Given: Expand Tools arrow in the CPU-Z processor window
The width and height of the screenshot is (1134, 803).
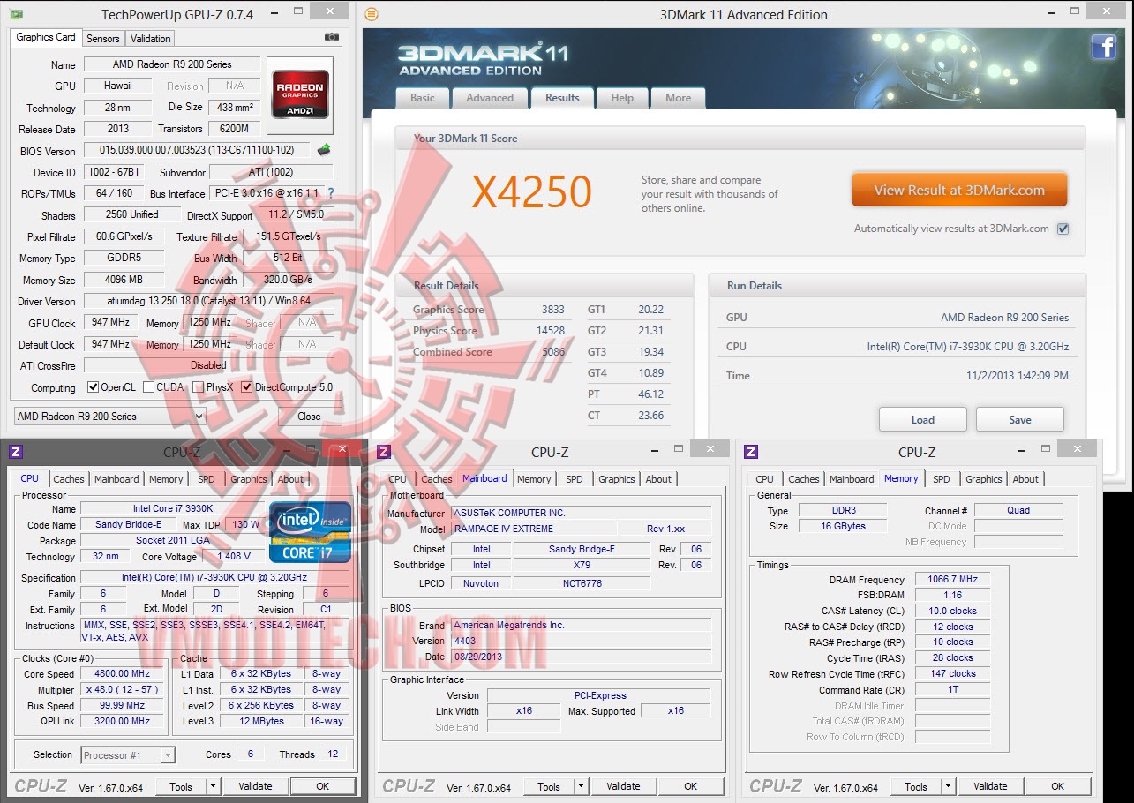Looking at the screenshot, I should 214,786.
